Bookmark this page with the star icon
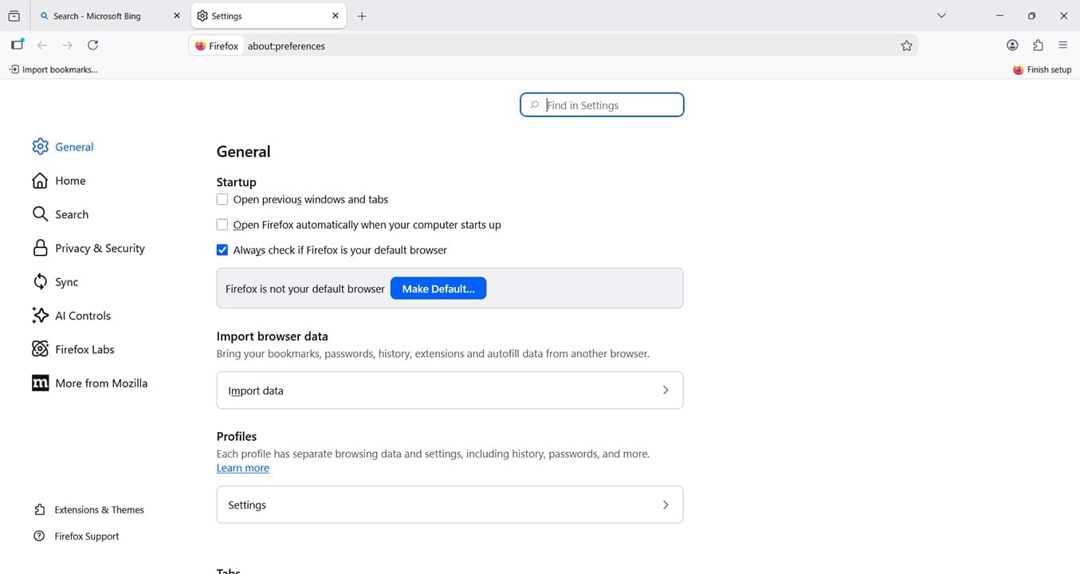The width and height of the screenshot is (1080, 574). pos(906,46)
